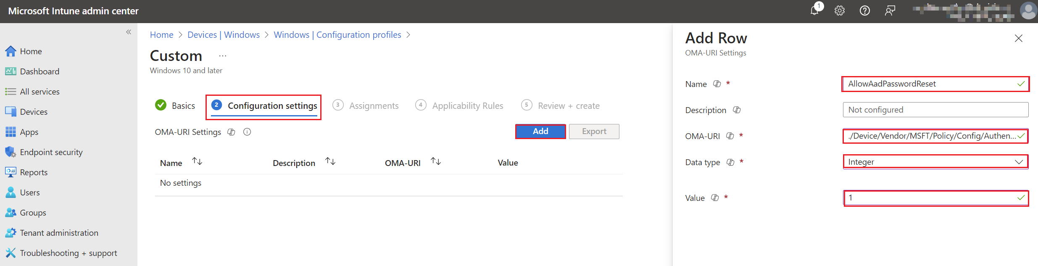Go to the Applicability Rules step
The image size is (1038, 266).
pos(459,105)
